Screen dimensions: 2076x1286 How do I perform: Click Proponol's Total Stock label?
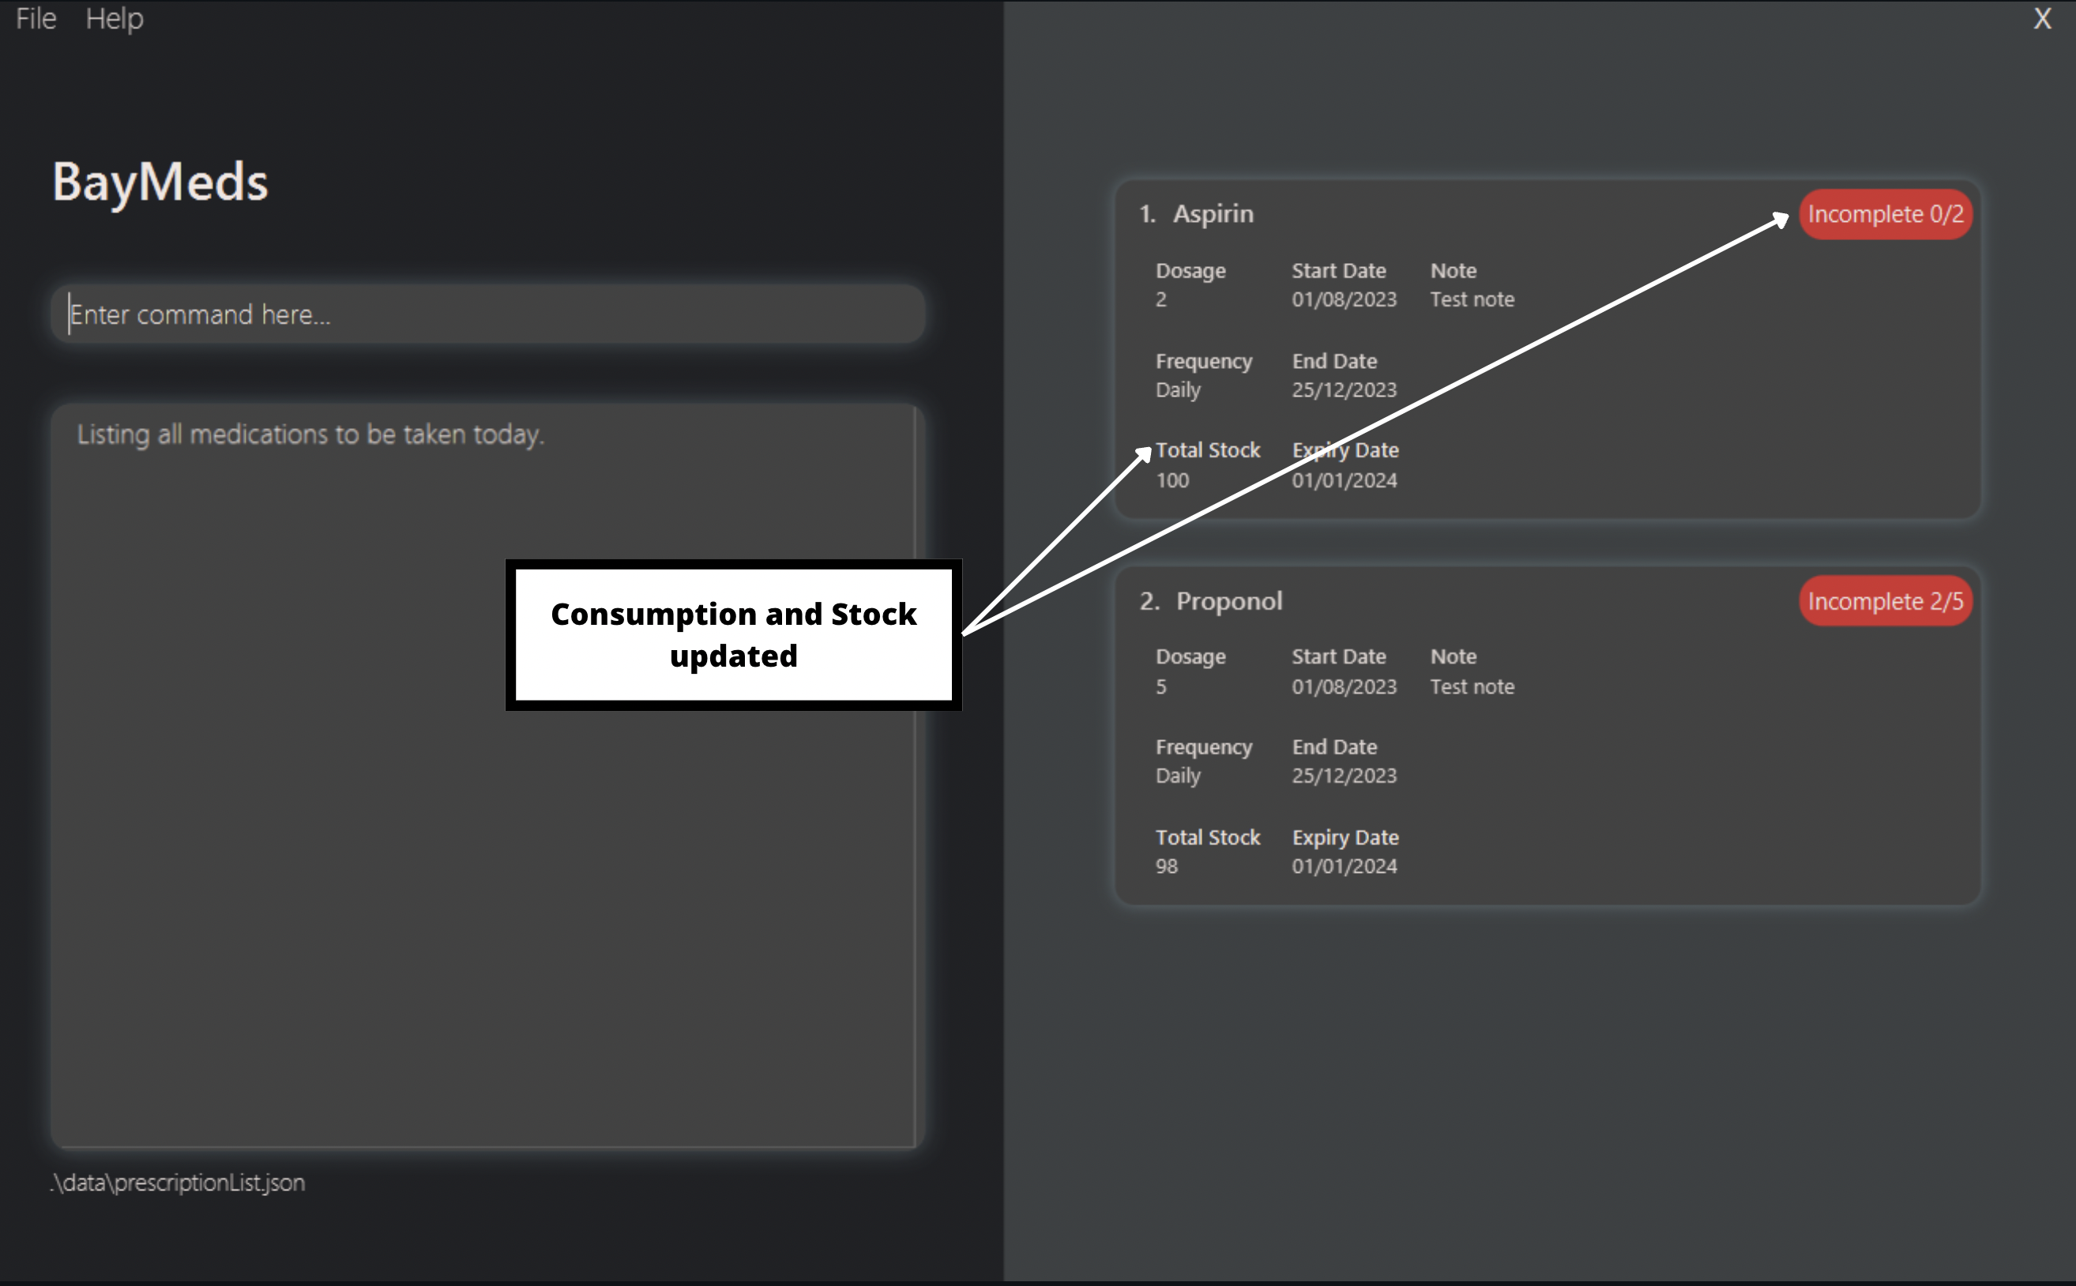click(1208, 837)
